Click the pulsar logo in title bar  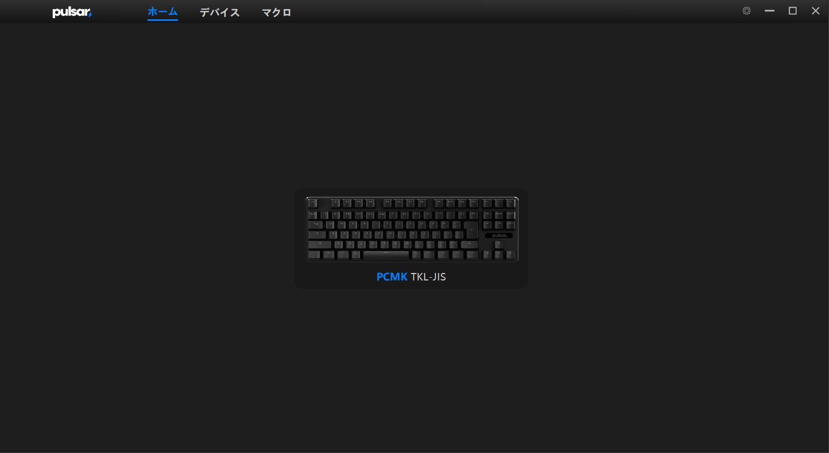72,12
